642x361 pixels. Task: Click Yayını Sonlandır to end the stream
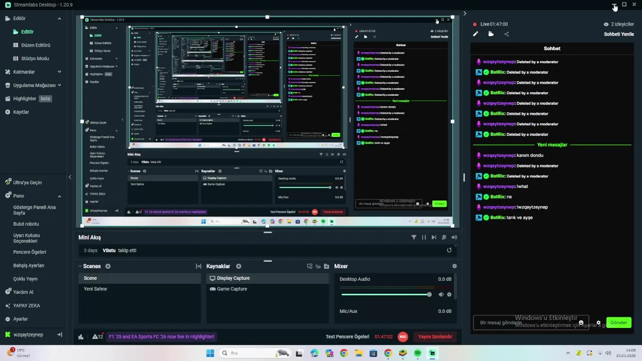(435, 337)
